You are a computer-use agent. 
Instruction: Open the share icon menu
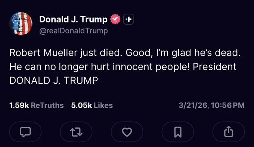click(228, 132)
